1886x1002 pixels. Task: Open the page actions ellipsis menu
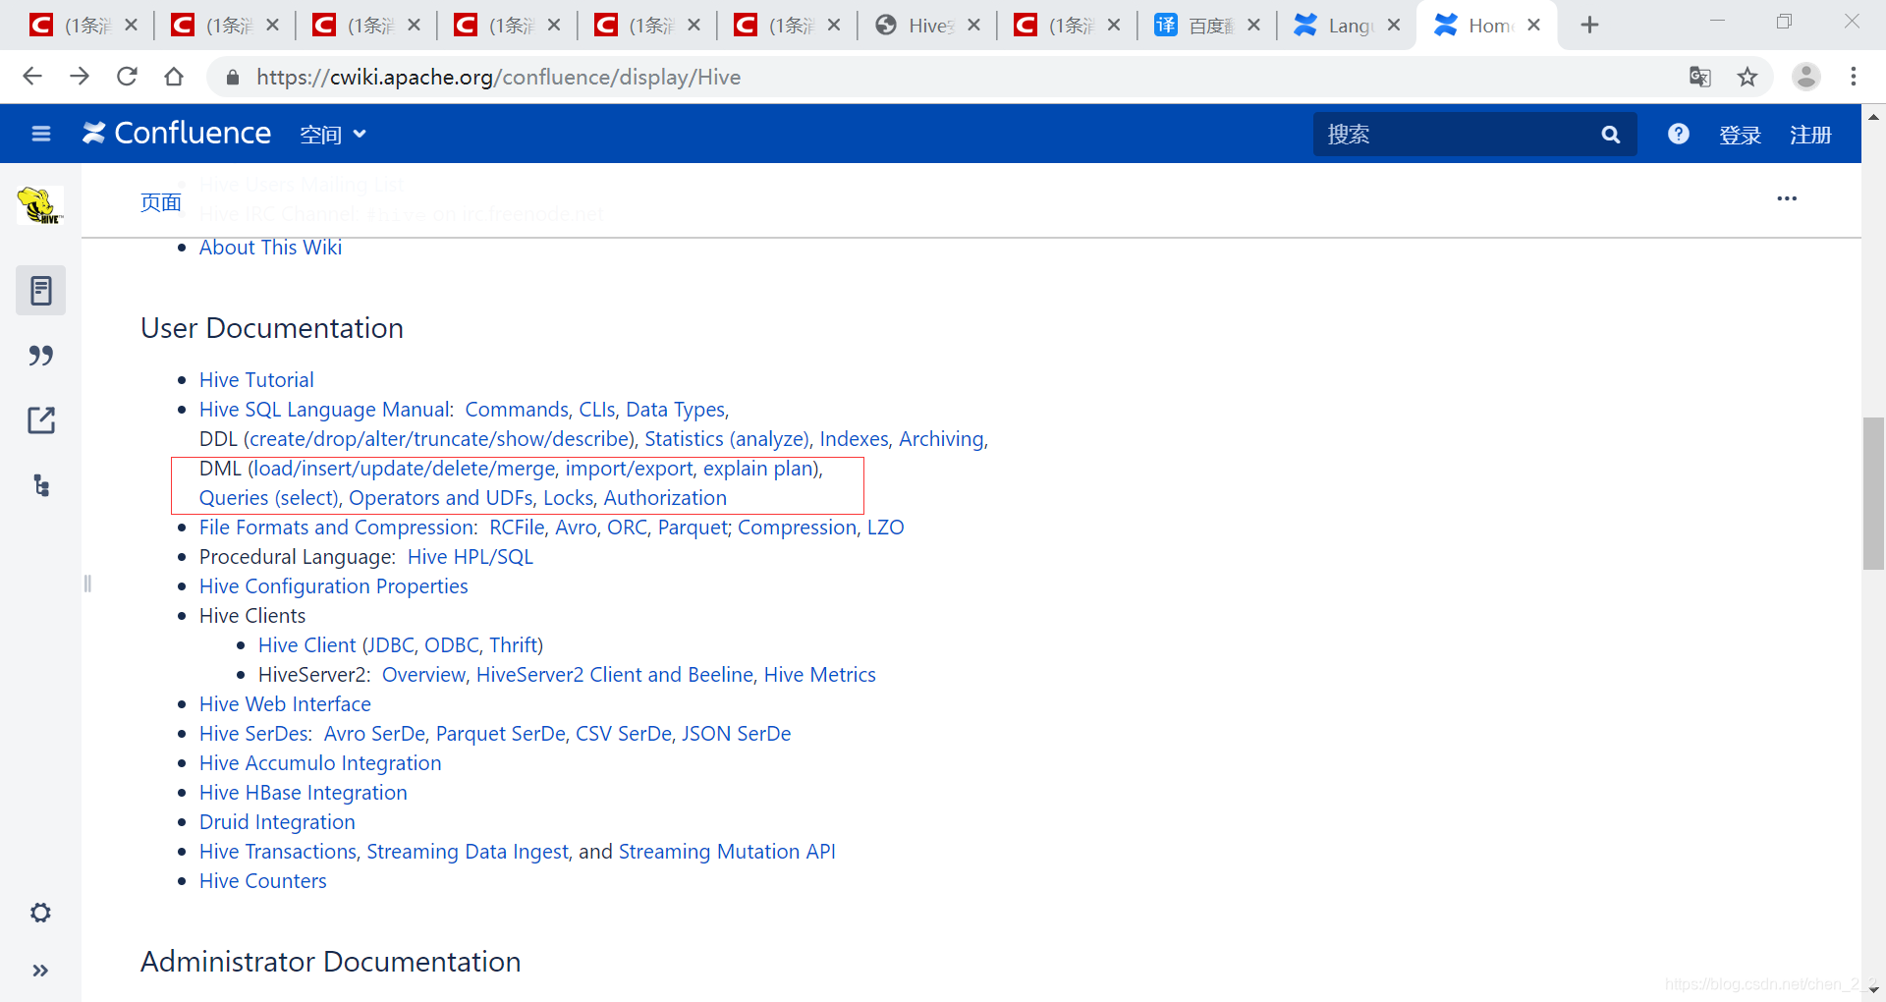point(1787,198)
